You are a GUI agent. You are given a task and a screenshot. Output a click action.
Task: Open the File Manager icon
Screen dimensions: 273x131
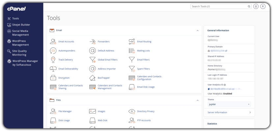click(x=53, y=111)
